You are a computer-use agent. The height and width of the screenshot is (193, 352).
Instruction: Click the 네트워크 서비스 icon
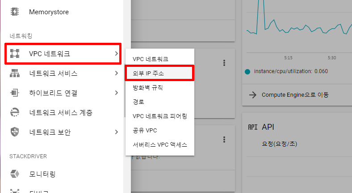coord(15,73)
